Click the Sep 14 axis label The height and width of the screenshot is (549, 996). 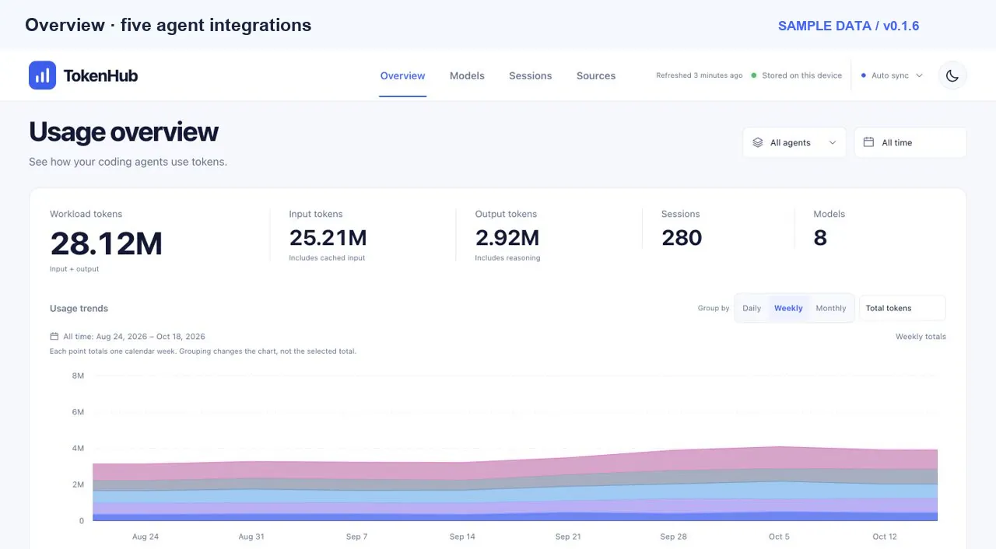pyautogui.click(x=462, y=537)
